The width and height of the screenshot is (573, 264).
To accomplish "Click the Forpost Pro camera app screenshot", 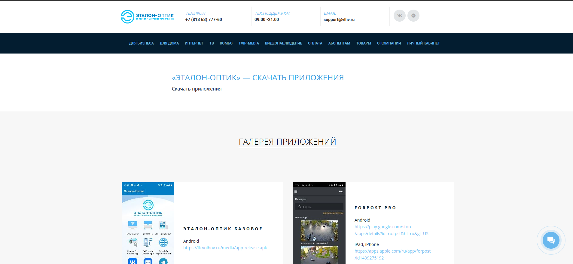I will click(x=319, y=223).
